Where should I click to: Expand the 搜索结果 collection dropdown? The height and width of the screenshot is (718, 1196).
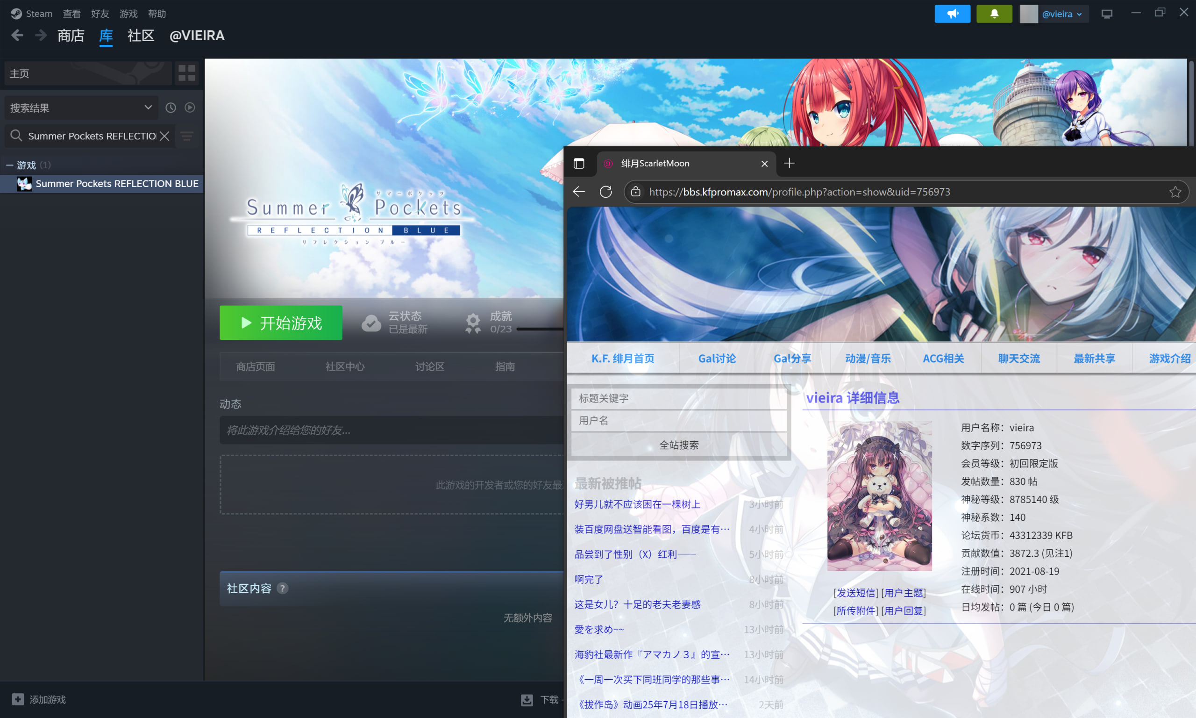pos(148,108)
